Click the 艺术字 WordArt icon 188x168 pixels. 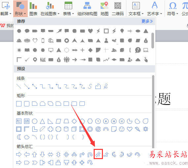(155, 6)
